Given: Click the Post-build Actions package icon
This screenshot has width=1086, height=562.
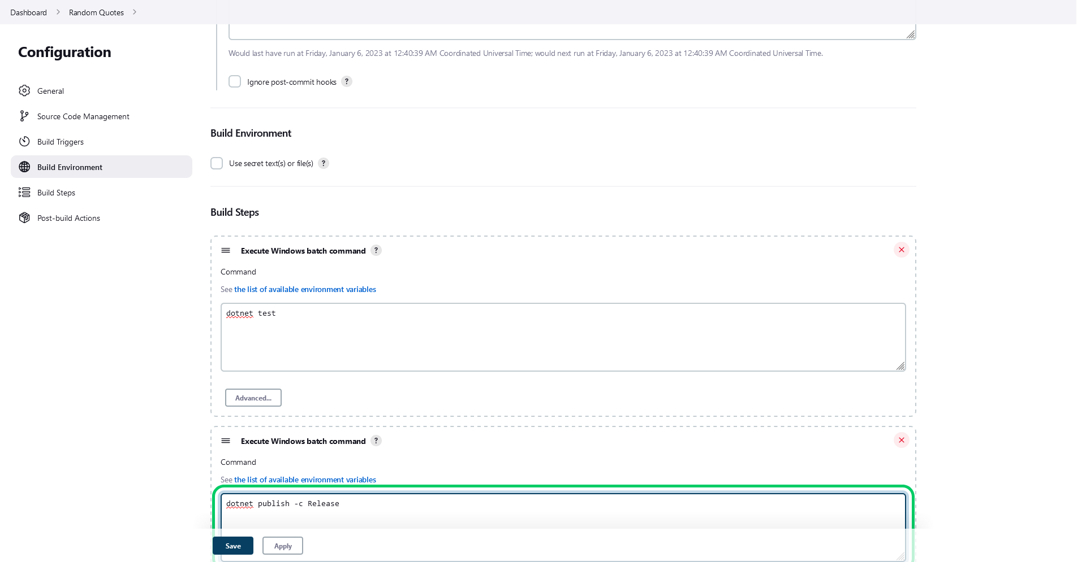Looking at the screenshot, I should 24,217.
